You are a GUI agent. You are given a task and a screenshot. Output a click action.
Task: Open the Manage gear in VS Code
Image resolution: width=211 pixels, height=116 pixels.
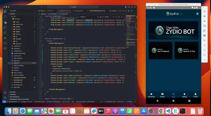(x=5, y=98)
